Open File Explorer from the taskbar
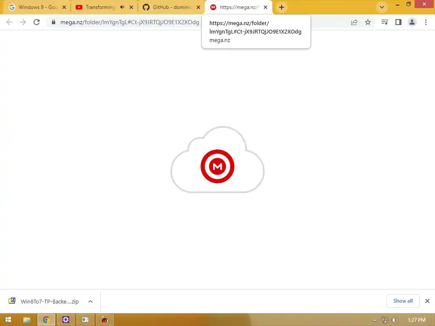Screen dimensions: 435x326 [27, 320]
